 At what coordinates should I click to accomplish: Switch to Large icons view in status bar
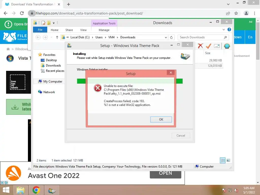228,160
